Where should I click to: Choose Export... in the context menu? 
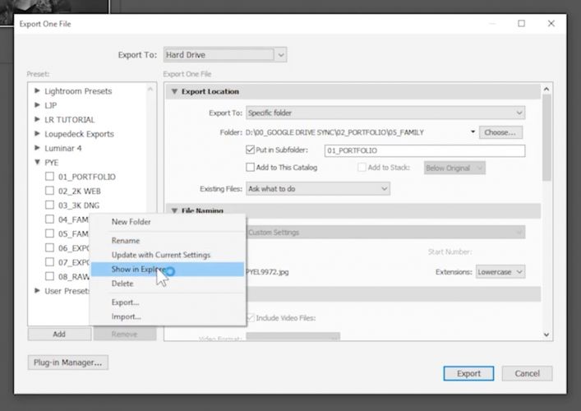125,302
